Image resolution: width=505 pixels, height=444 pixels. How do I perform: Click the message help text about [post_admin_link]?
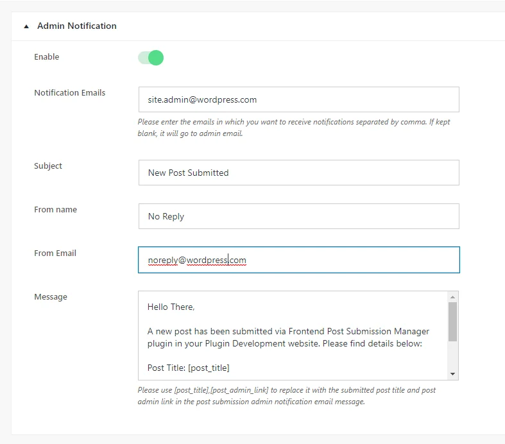tap(287, 396)
